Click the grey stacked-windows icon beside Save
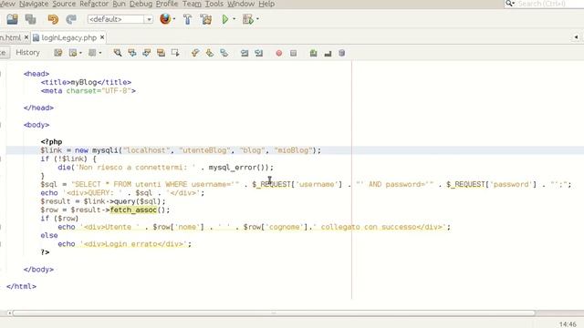Viewport: 584px width, 328px height. [30, 19]
